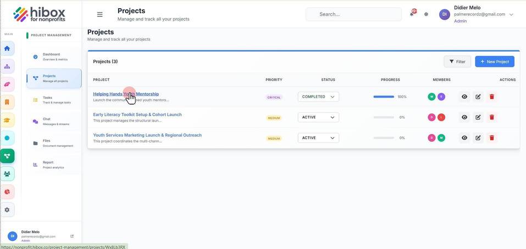Click MEDIUM priority badge for Youth Services Marketing

point(274,139)
